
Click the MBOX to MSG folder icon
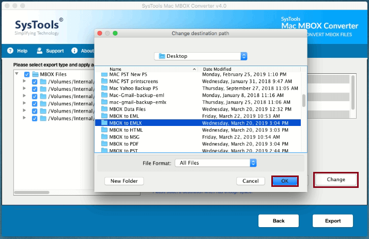tap(104, 137)
